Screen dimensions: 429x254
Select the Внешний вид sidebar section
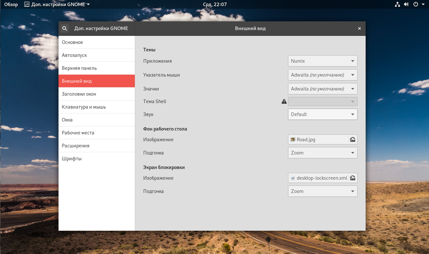(97, 81)
